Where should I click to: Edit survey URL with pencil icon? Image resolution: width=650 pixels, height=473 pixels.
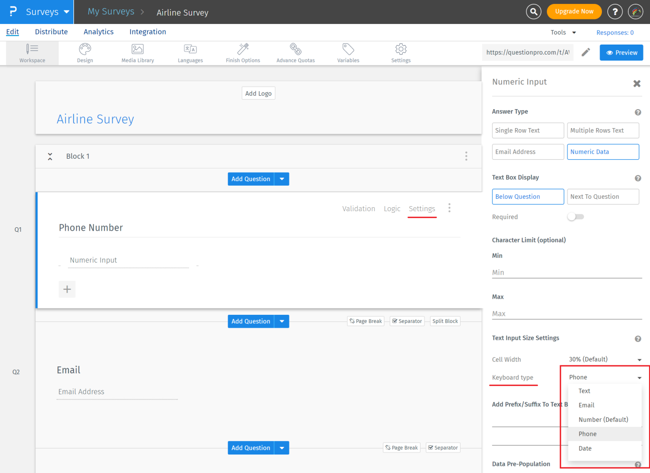click(x=586, y=52)
